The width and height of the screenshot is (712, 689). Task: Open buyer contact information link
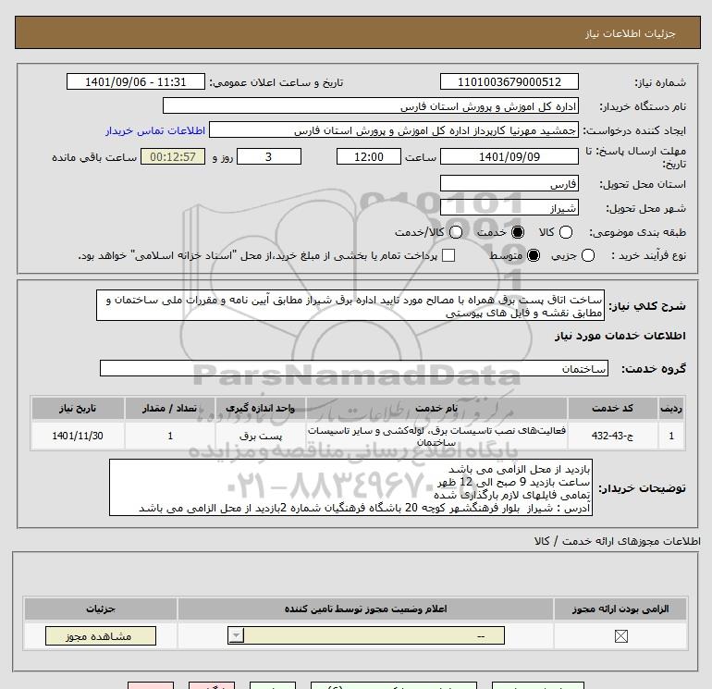pyautogui.click(x=155, y=130)
